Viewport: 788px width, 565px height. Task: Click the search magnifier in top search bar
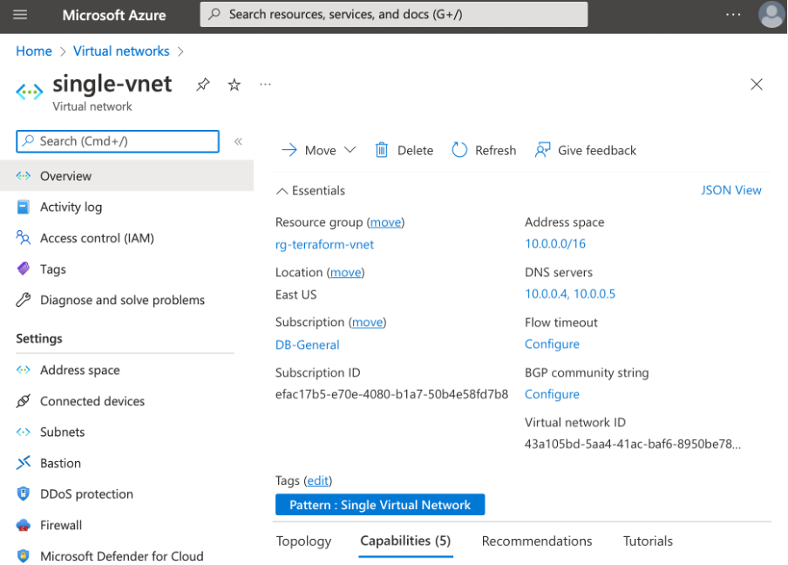point(214,14)
